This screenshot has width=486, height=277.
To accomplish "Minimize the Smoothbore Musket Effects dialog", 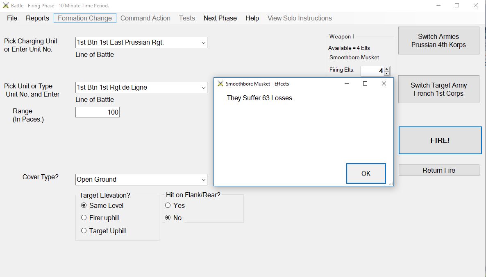I will 347,84.
